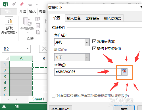The height and width of the screenshot is (110, 142).
Task: Click the range selector collapse dialog icon
Action: point(124,72)
